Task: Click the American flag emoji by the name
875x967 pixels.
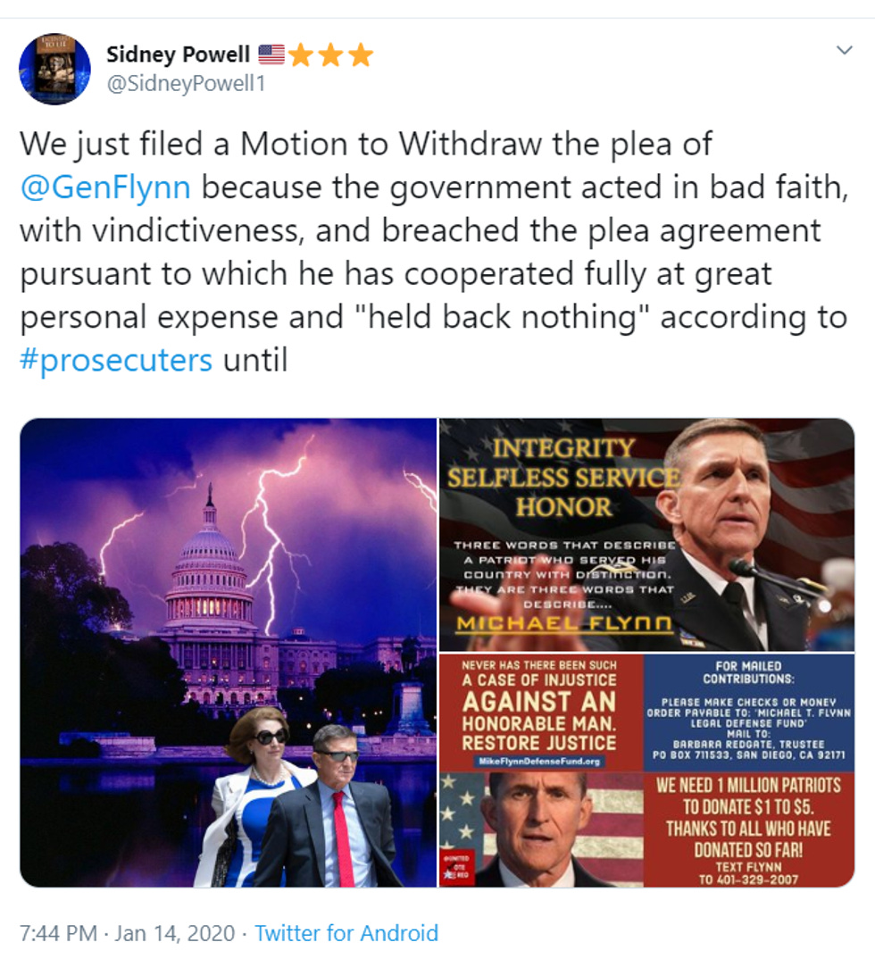Action: click(271, 54)
